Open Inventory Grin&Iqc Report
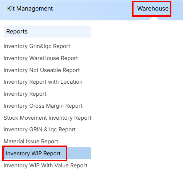 coord(37,46)
